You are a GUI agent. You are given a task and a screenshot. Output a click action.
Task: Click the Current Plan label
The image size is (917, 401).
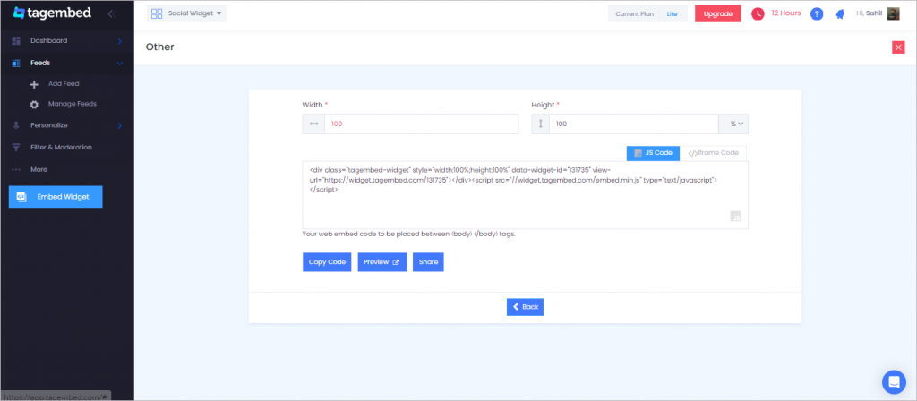pyautogui.click(x=635, y=13)
